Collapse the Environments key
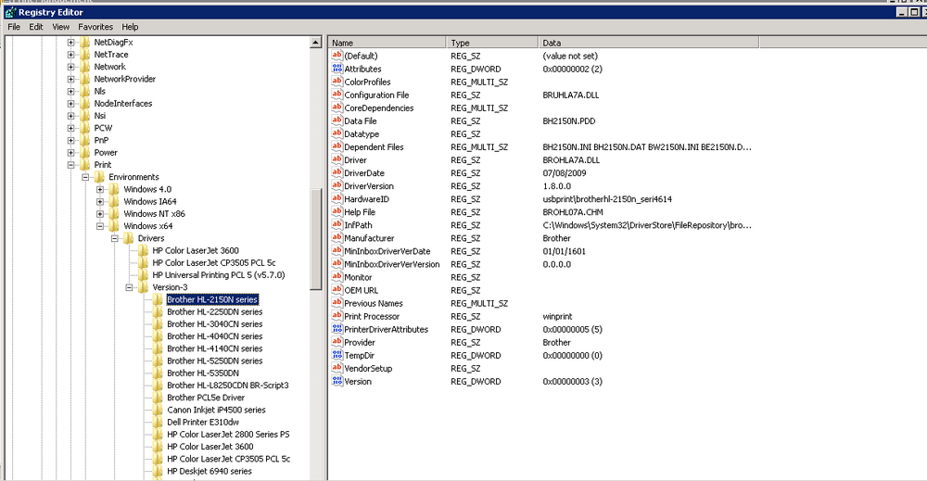The height and width of the screenshot is (481, 927). (x=85, y=177)
